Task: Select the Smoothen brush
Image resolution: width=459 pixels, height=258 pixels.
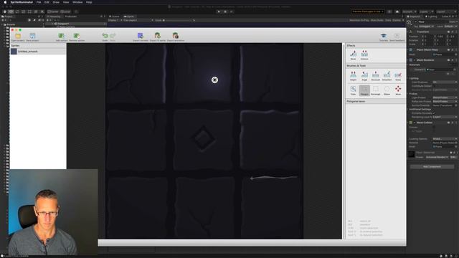Action: (x=387, y=75)
